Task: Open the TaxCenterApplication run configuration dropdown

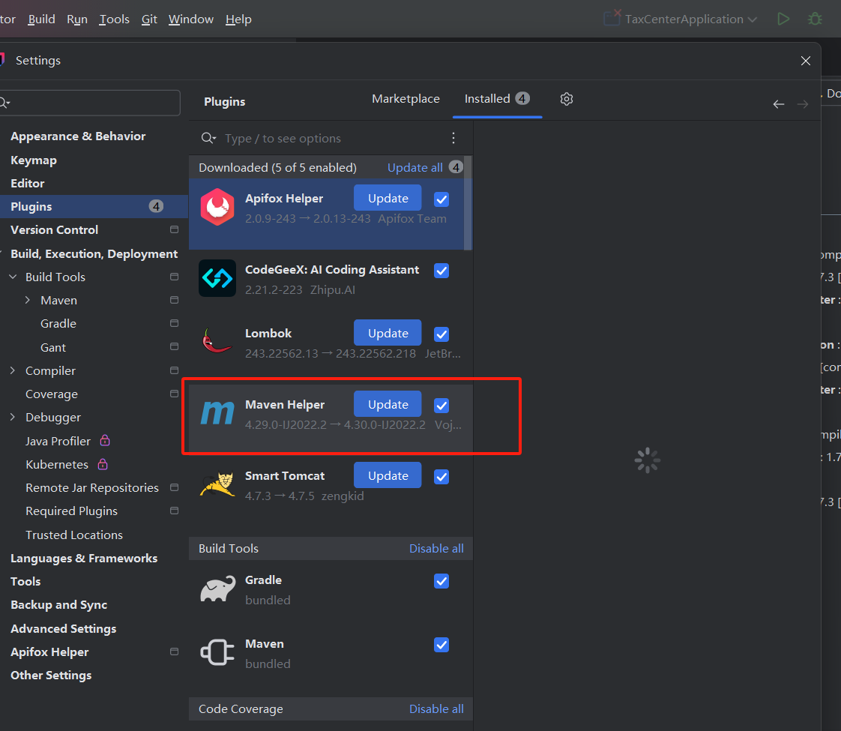Action: (x=681, y=19)
